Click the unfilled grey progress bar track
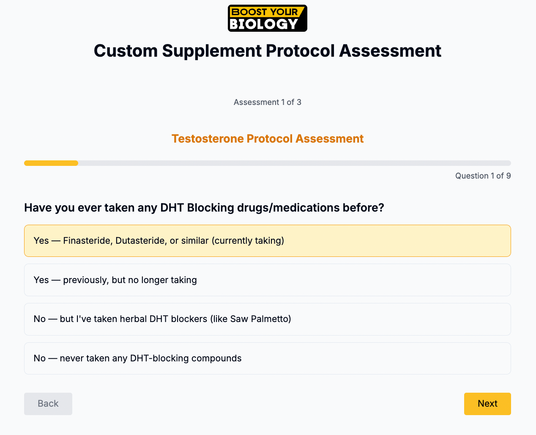Viewport: 536px width, 435px height. [x=295, y=163]
